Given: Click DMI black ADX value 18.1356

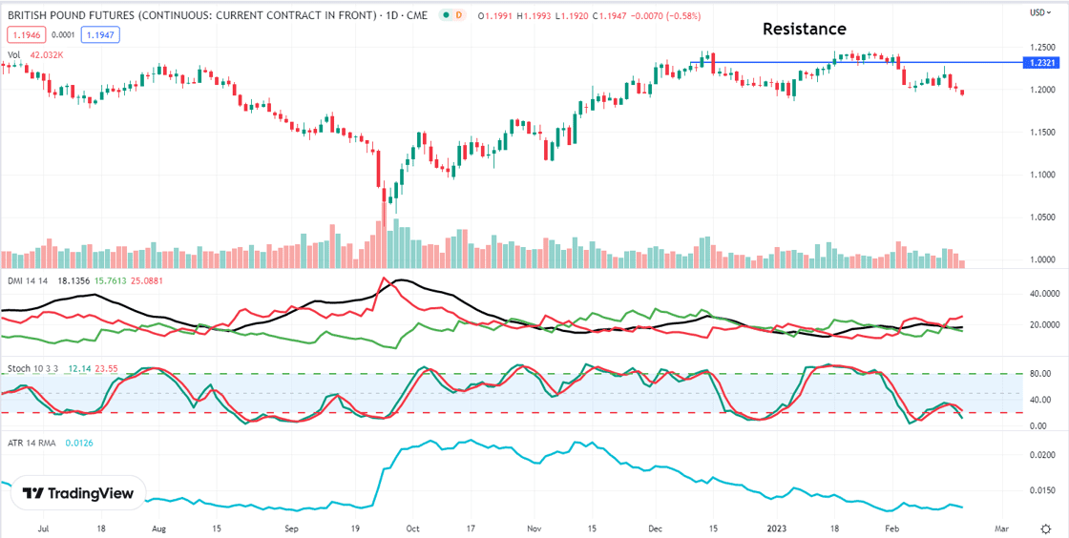Looking at the screenshot, I should click(73, 279).
